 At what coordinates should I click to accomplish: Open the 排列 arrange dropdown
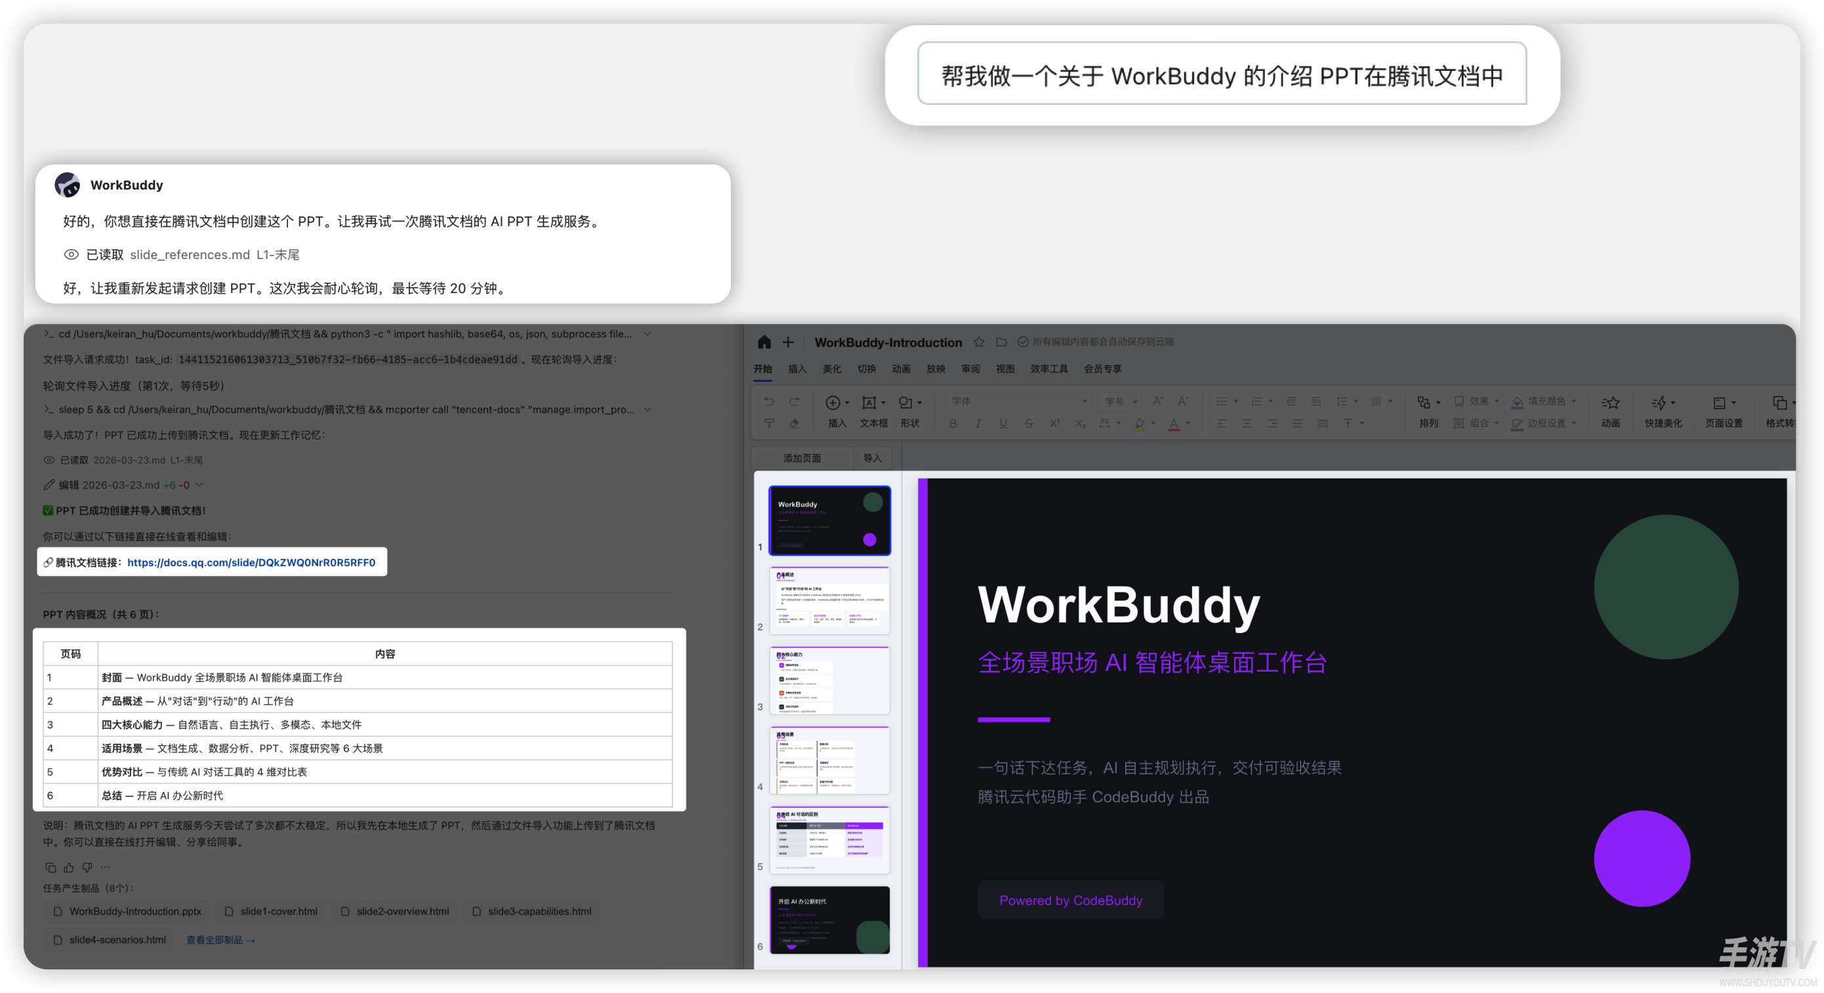coord(1429,411)
